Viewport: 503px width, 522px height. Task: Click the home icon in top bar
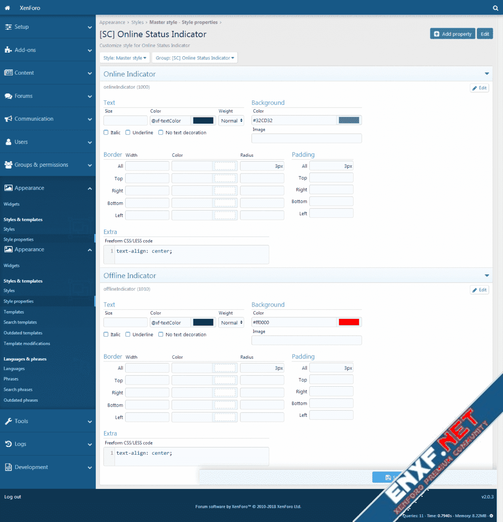tap(7, 8)
